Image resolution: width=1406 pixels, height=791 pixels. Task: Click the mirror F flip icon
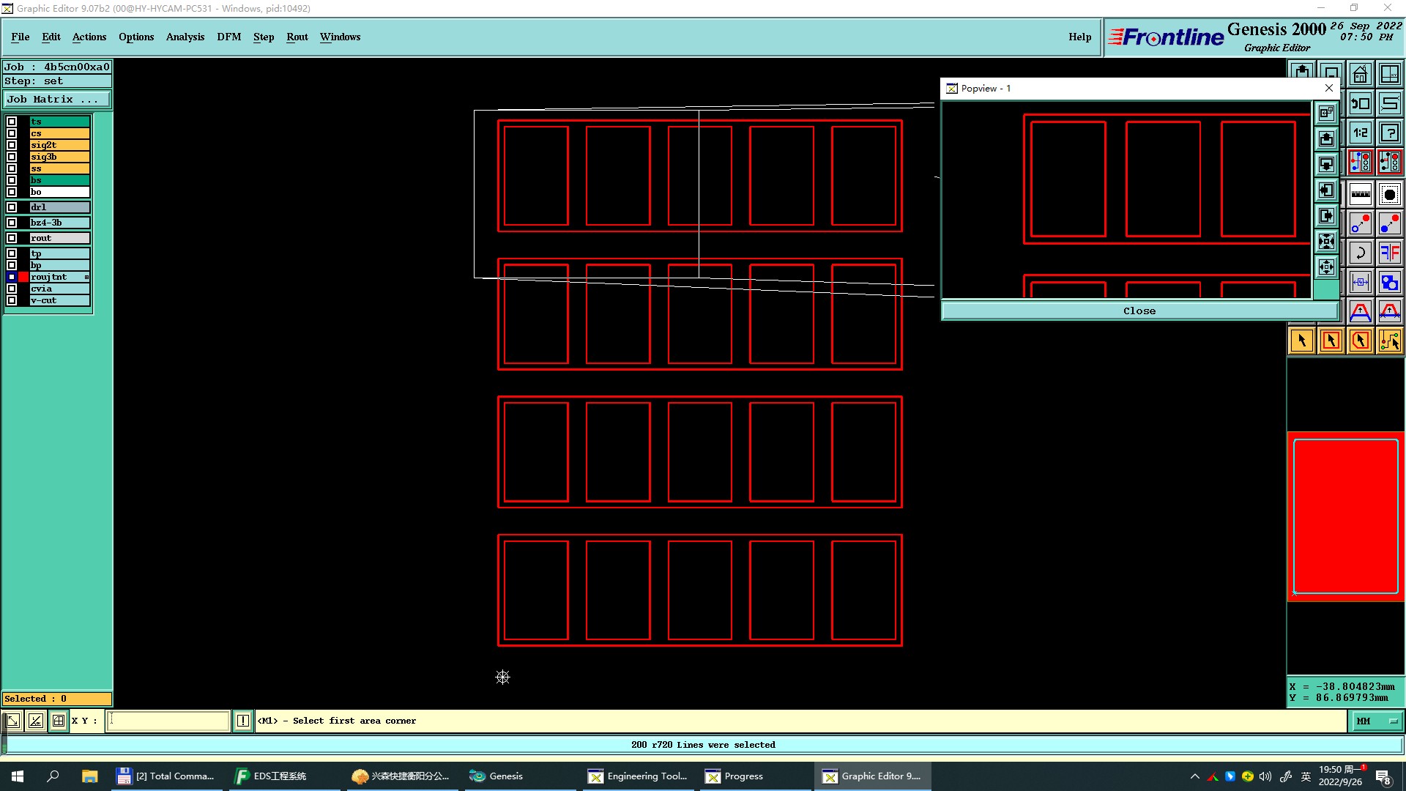pyautogui.click(x=1389, y=253)
